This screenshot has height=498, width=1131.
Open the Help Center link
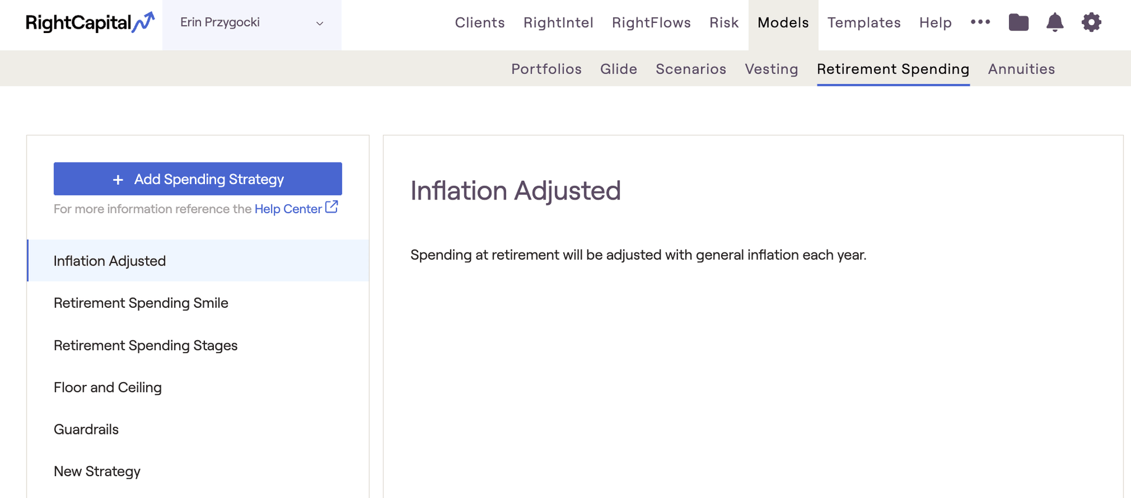[x=287, y=209]
